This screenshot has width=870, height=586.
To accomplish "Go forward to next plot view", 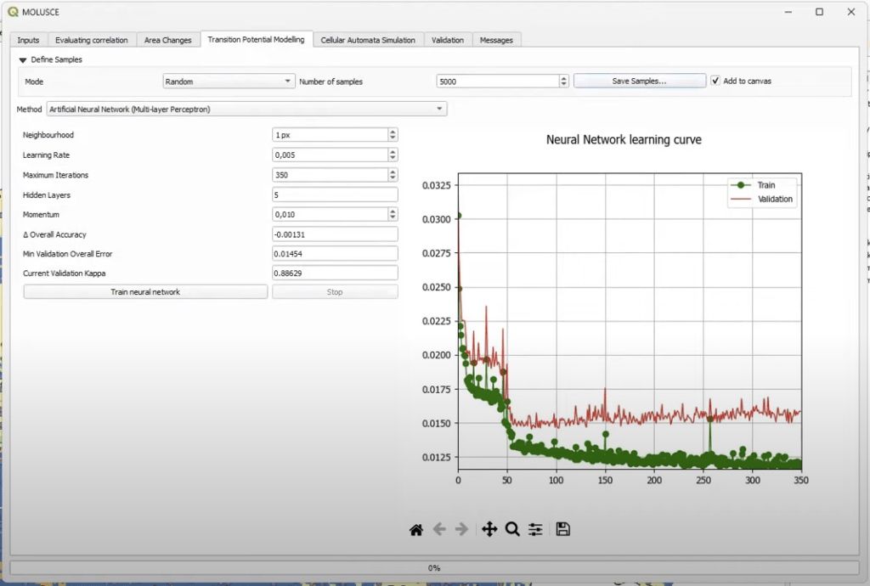I will tap(461, 529).
